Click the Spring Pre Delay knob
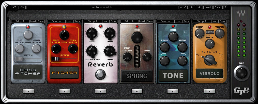 tap(127, 57)
